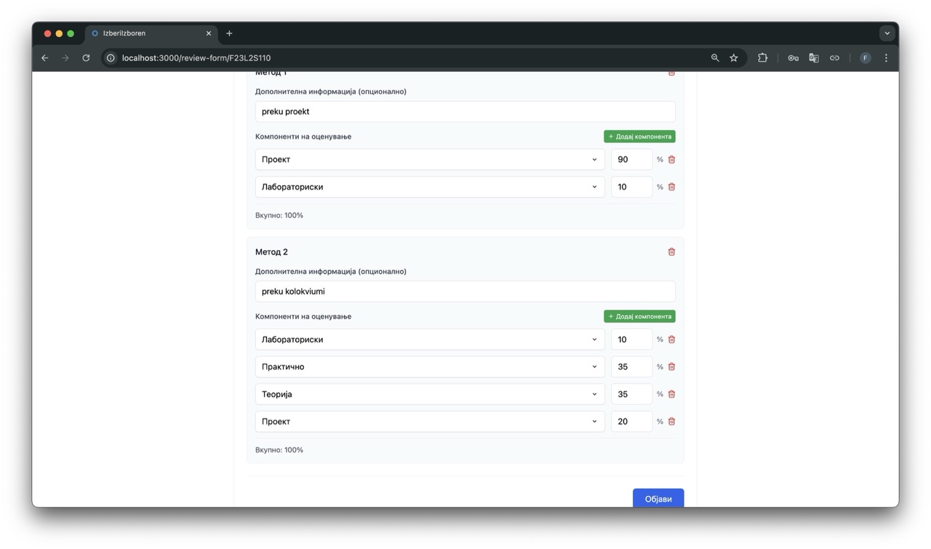Open the Практично component dropdown
The height and width of the screenshot is (549, 931).
click(429, 367)
